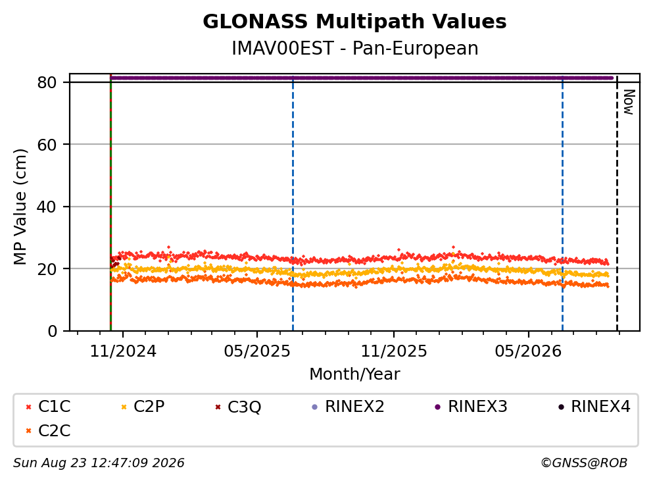
Task: Select the C2C legend label
Action: coord(54,431)
